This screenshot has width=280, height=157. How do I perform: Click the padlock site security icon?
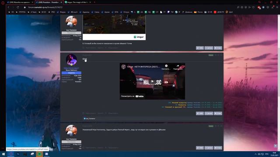pos(25,7)
